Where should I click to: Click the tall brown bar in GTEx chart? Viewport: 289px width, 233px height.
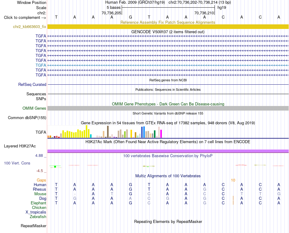(108, 132)
